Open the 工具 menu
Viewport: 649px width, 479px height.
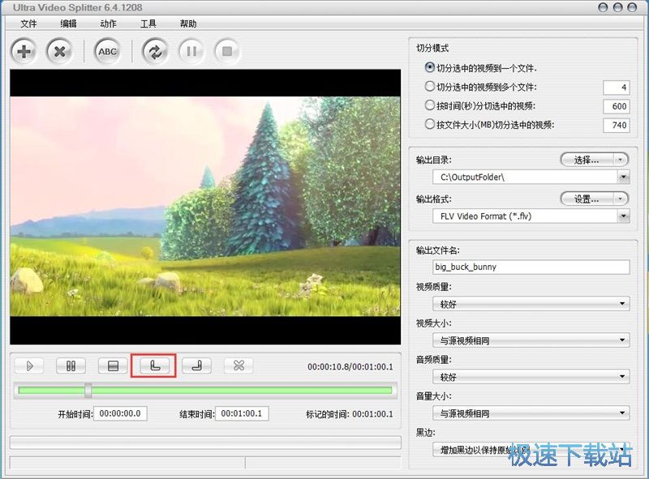tap(148, 24)
